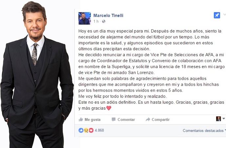
Task: Click the Compartir arrow icon
Action: pos(148,119)
